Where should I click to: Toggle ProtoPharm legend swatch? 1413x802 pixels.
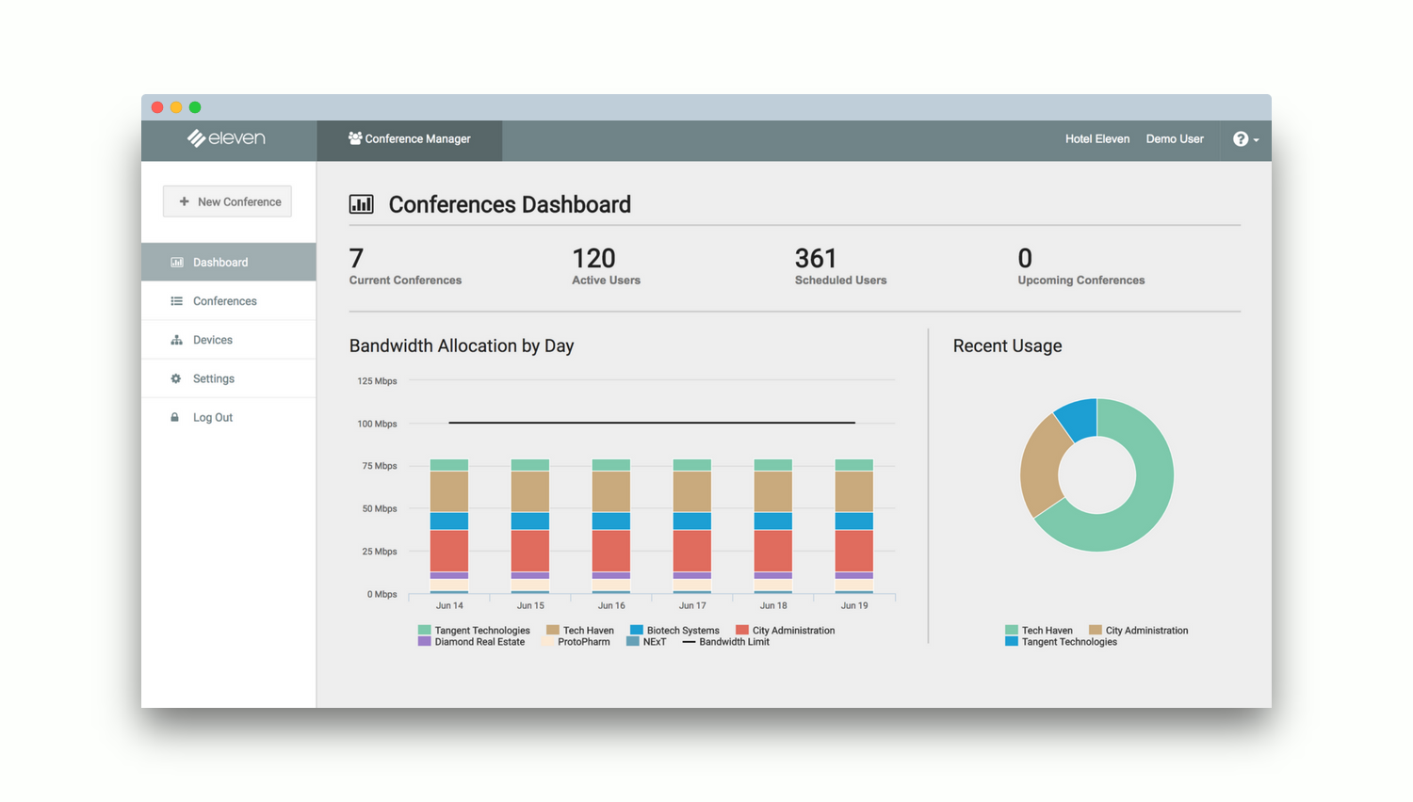(547, 642)
